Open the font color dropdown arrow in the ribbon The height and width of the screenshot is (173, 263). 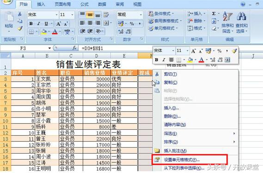[60, 31]
